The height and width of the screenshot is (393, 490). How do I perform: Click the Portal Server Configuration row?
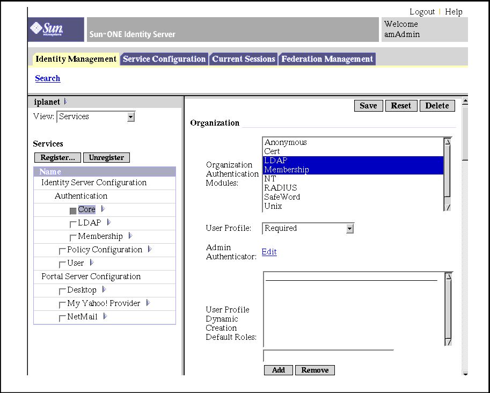click(105, 277)
